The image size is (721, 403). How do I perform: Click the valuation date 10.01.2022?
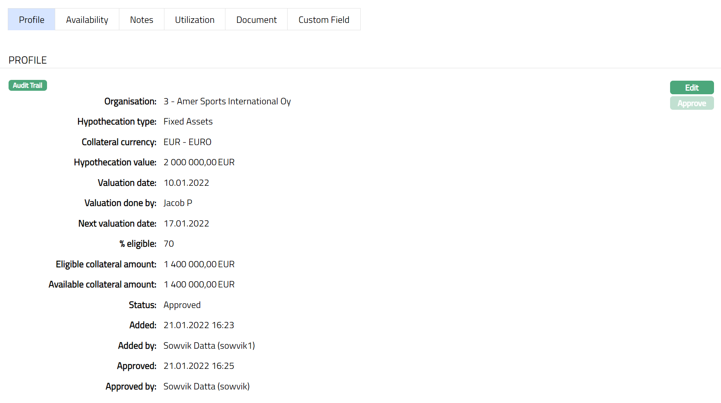click(x=186, y=183)
